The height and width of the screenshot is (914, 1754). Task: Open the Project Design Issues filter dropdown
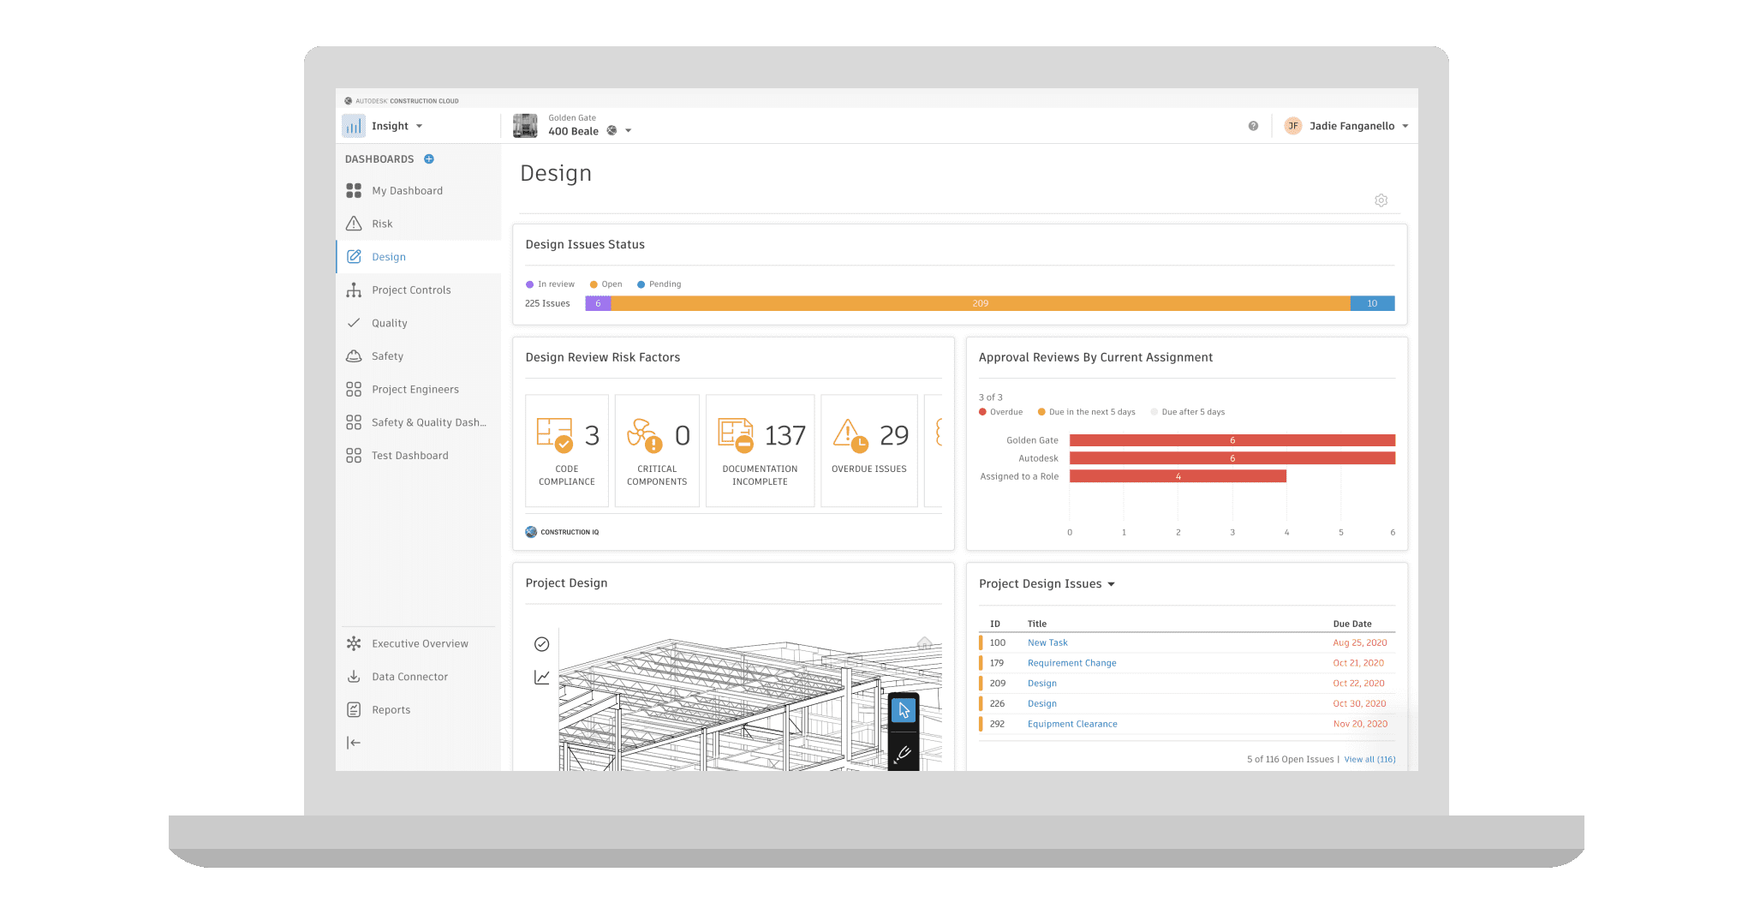[1111, 583]
